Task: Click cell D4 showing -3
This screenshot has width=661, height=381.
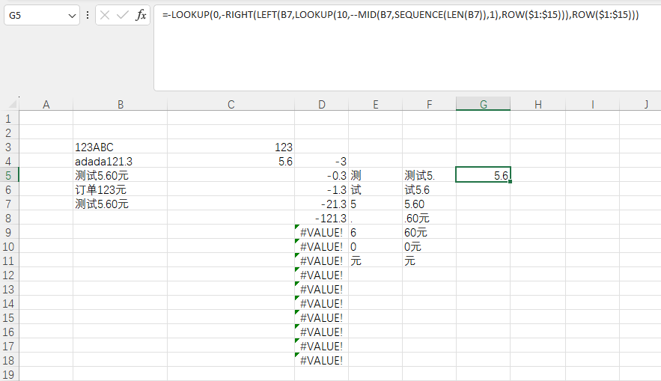Action: coord(322,162)
